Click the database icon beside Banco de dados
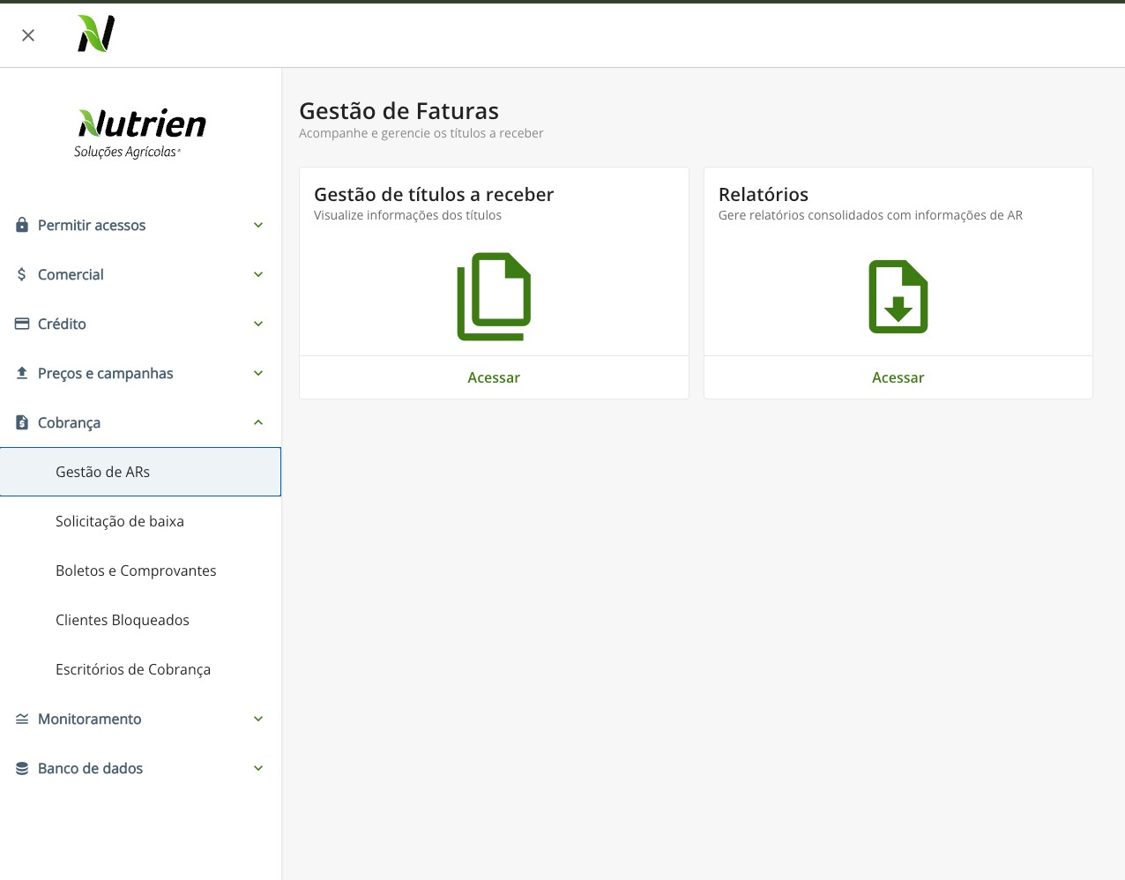The height and width of the screenshot is (880, 1125). tap(21, 768)
